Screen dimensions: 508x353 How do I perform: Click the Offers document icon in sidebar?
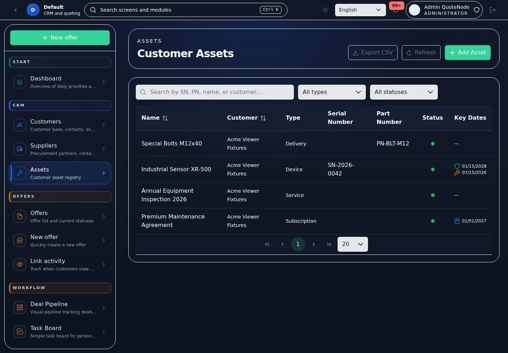[x=20, y=216]
